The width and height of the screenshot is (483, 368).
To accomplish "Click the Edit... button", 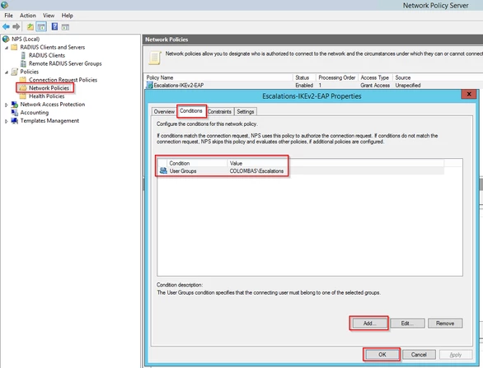I will (x=407, y=323).
